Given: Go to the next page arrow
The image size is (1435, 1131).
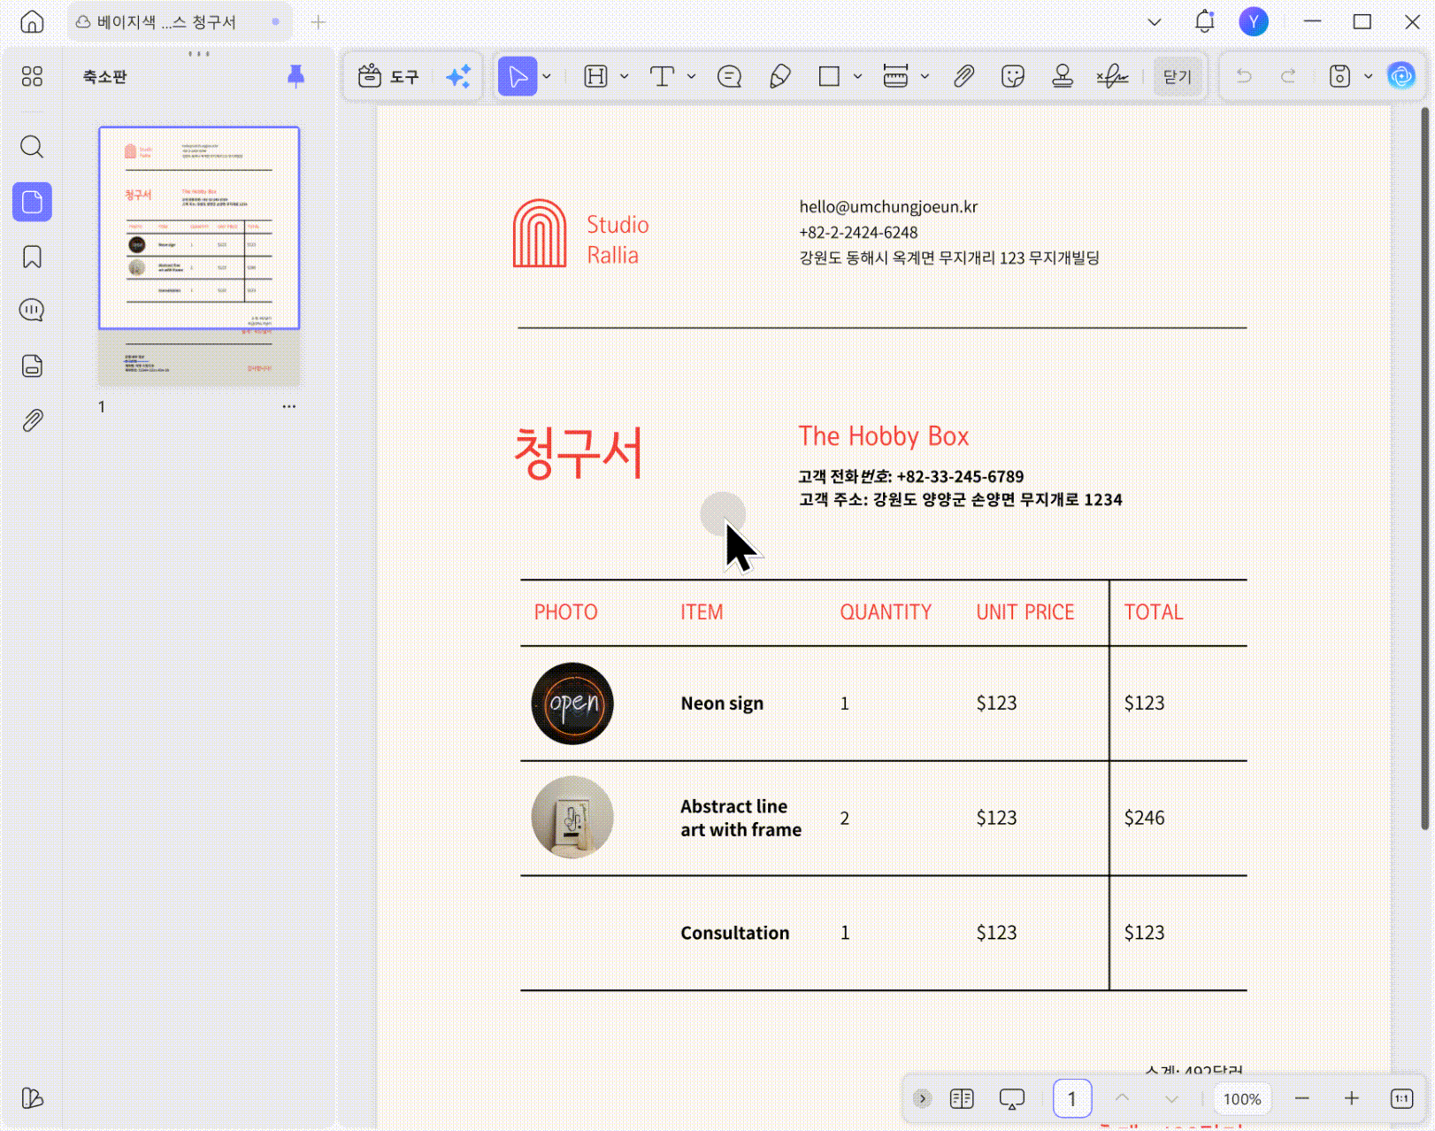Looking at the screenshot, I should point(1171,1098).
